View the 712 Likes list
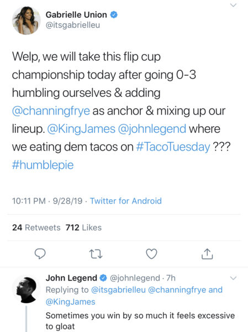This screenshot has height=332, width=248. pos(83,227)
